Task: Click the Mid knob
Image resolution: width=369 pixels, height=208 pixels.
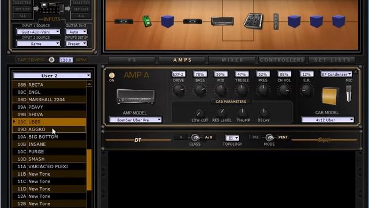Action: tap(221, 91)
